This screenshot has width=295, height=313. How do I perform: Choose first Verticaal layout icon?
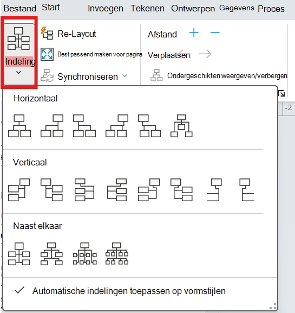pyautogui.click(x=19, y=190)
